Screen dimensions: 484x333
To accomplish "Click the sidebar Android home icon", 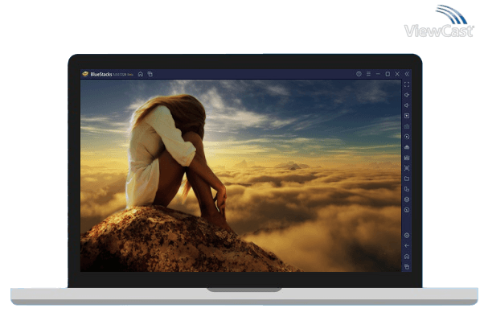I will pos(407,257).
